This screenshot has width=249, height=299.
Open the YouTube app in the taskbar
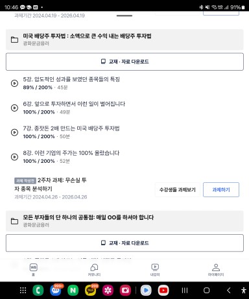pyautogui.click(x=163, y=290)
